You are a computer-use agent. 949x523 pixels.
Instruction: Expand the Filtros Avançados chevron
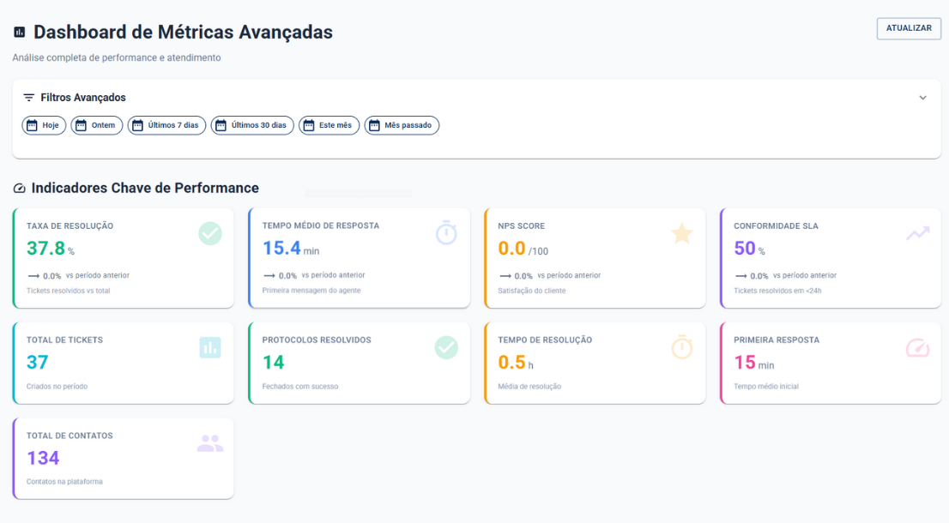coord(923,98)
